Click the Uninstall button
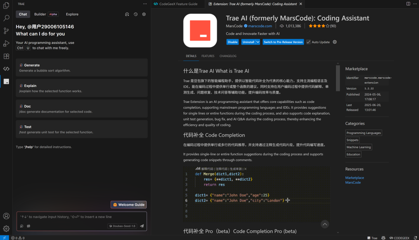 point(248,42)
